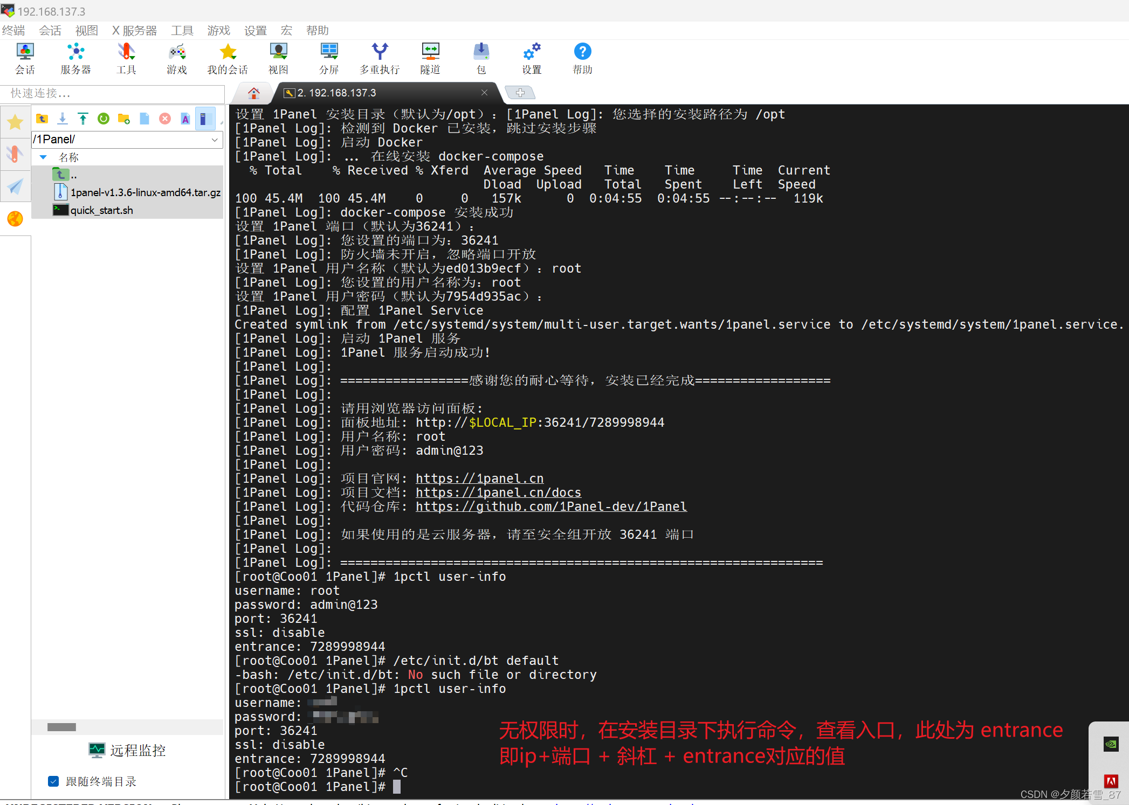Open the 设置 menu in menu bar

coord(256,31)
